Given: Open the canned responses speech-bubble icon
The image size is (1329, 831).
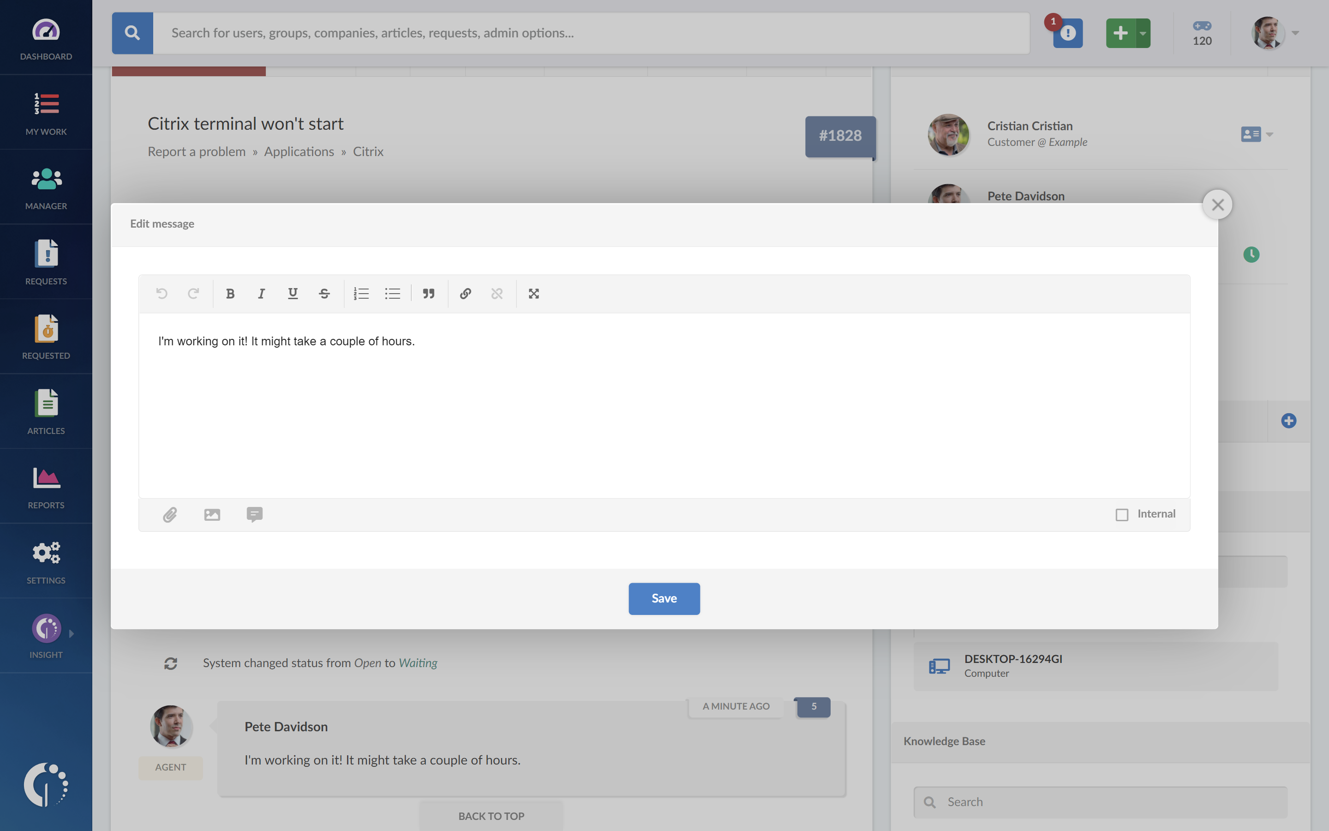Looking at the screenshot, I should (x=254, y=514).
